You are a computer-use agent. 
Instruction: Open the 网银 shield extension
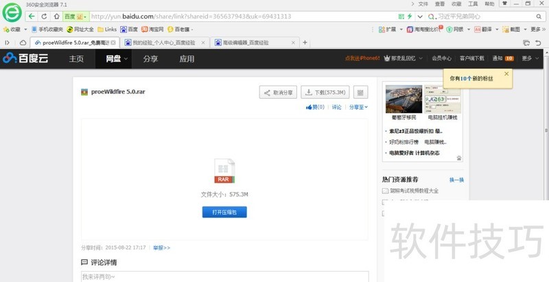point(455,30)
